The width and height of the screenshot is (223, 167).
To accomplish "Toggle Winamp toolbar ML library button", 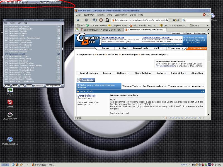I will tap(48, 2).
